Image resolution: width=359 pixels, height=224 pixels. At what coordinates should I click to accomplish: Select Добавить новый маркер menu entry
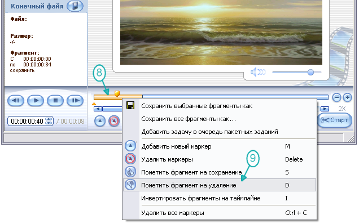click(x=176, y=146)
